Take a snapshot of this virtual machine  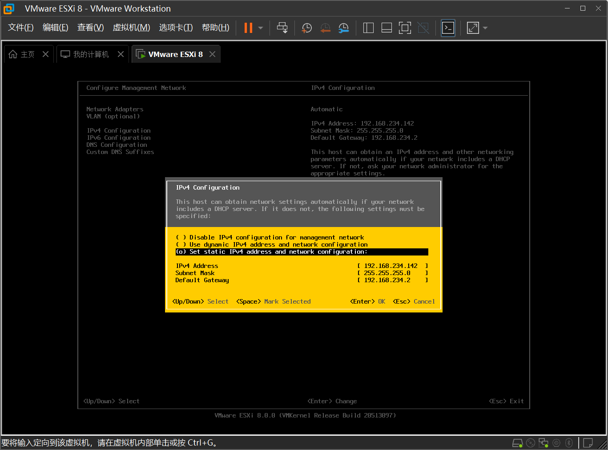point(307,28)
